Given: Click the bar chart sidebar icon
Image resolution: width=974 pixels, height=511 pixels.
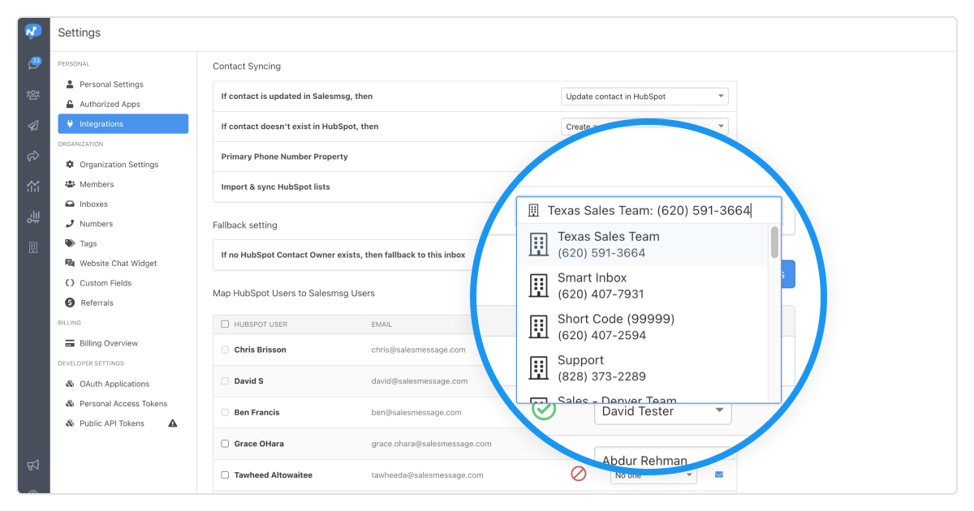Looking at the screenshot, I should click(x=33, y=217).
